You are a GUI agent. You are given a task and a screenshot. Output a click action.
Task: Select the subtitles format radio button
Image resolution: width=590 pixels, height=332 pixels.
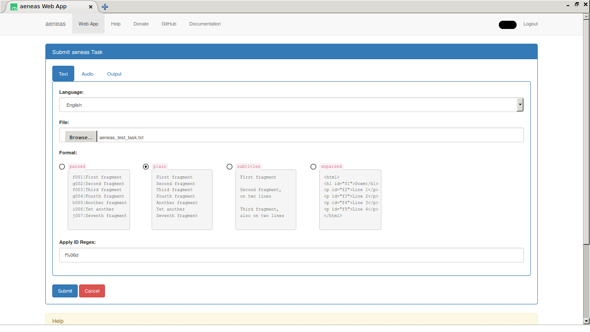229,166
